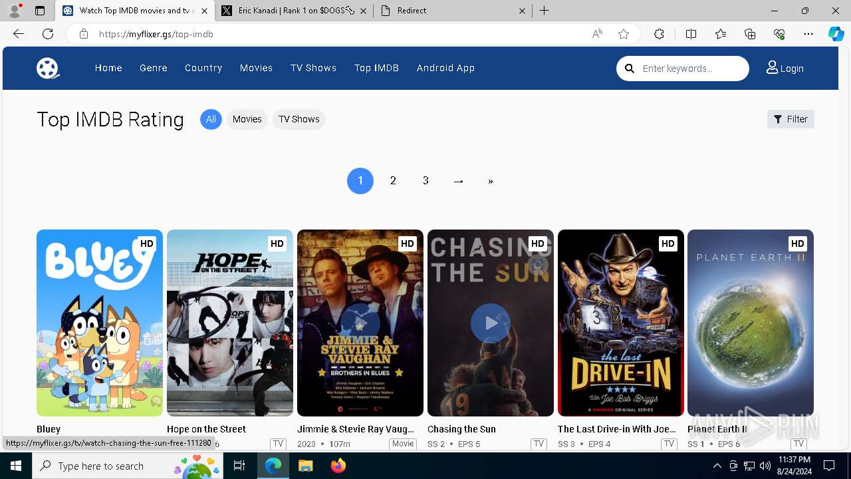Play the Chasing the Sun overlay button
851x479 pixels.
(491, 323)
